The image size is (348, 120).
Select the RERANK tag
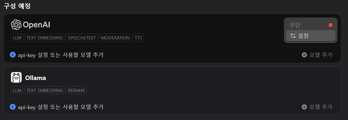pyautogui.click(x=76, y=91)
